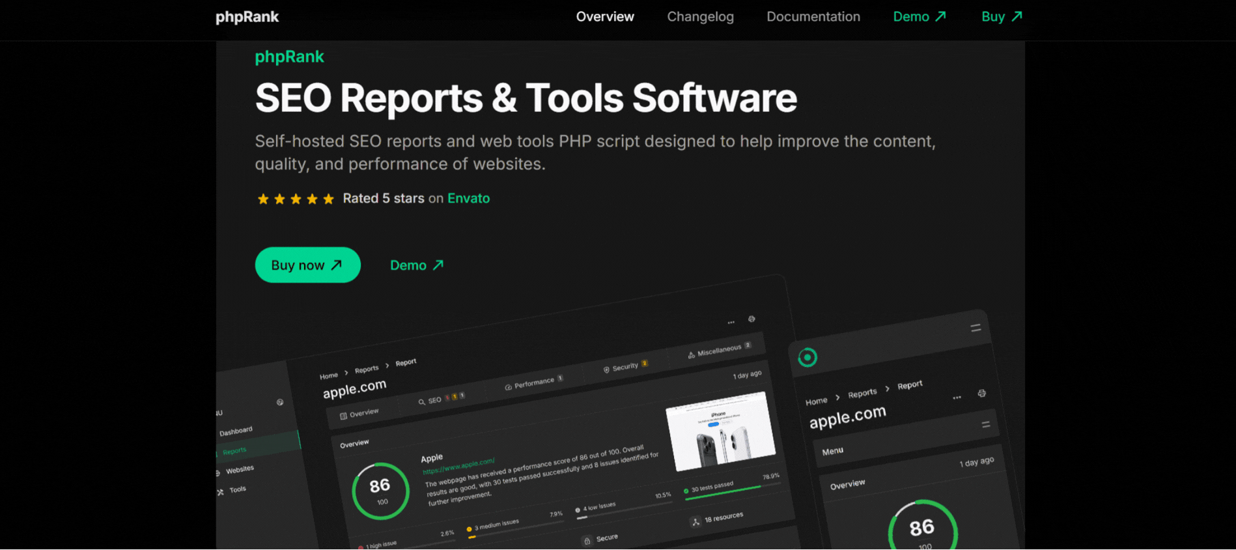
Task: Click the 86 score circle in the desktop preview
Action: 380,491
